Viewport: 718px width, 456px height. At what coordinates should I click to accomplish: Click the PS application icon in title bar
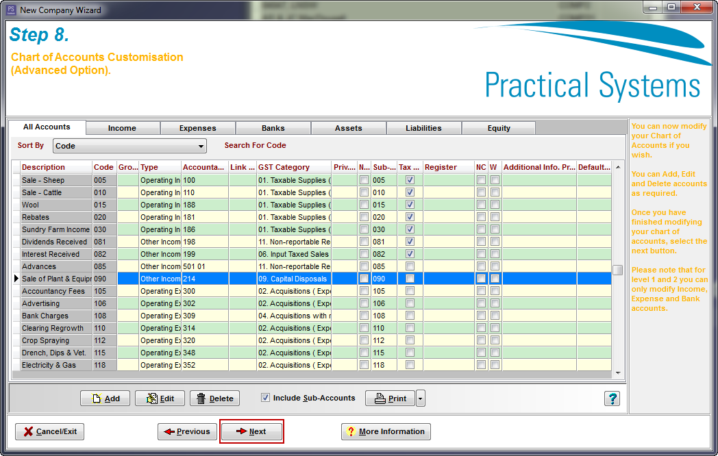[x=11, y=10]
